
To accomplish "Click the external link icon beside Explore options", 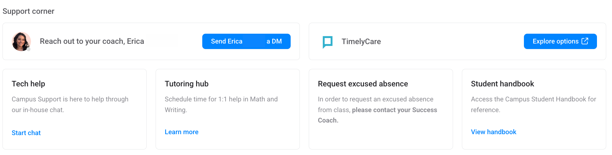I will tap(585, 41).
